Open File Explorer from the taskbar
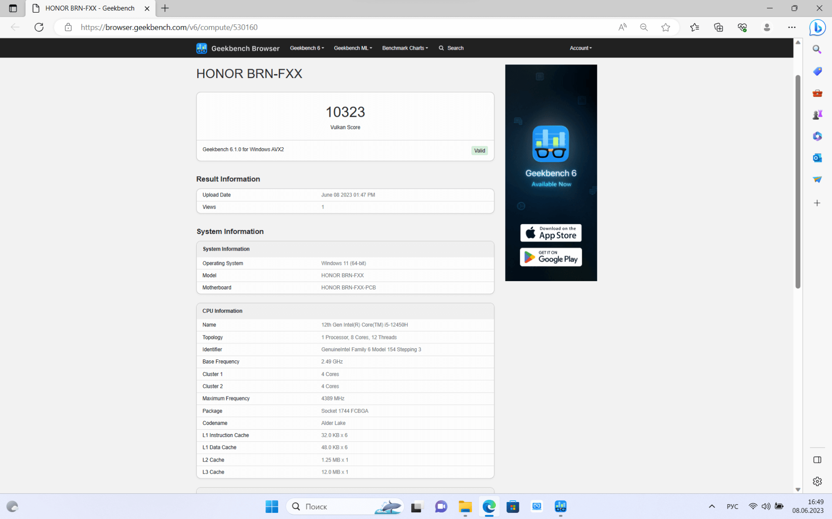The height and width of the screenshot is (519, 832). [x=465, y=506]
